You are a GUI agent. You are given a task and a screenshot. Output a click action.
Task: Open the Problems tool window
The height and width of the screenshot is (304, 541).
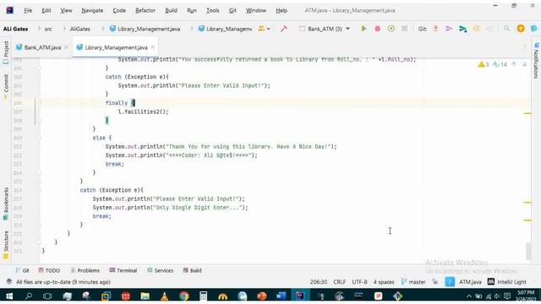pyautogui.click(x=85, y=270)
